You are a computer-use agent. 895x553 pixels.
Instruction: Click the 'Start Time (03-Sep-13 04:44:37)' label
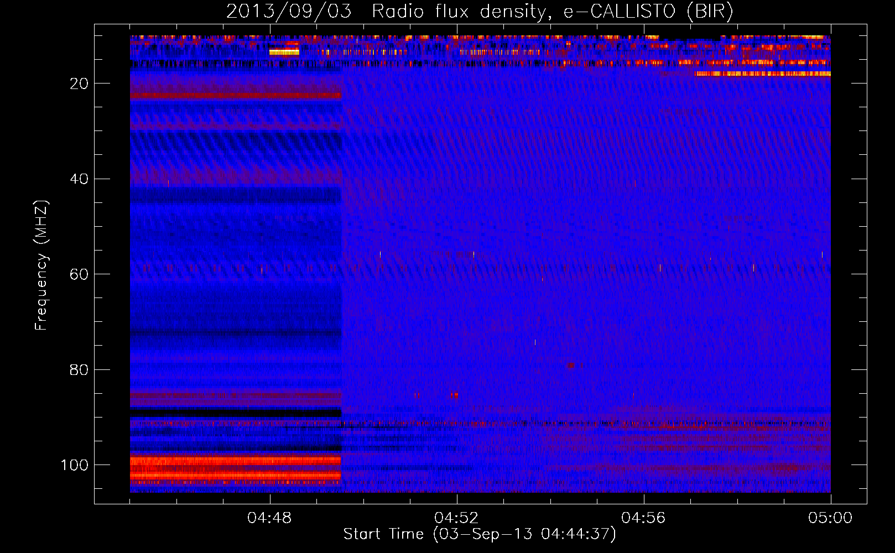(x=480, y=534)
